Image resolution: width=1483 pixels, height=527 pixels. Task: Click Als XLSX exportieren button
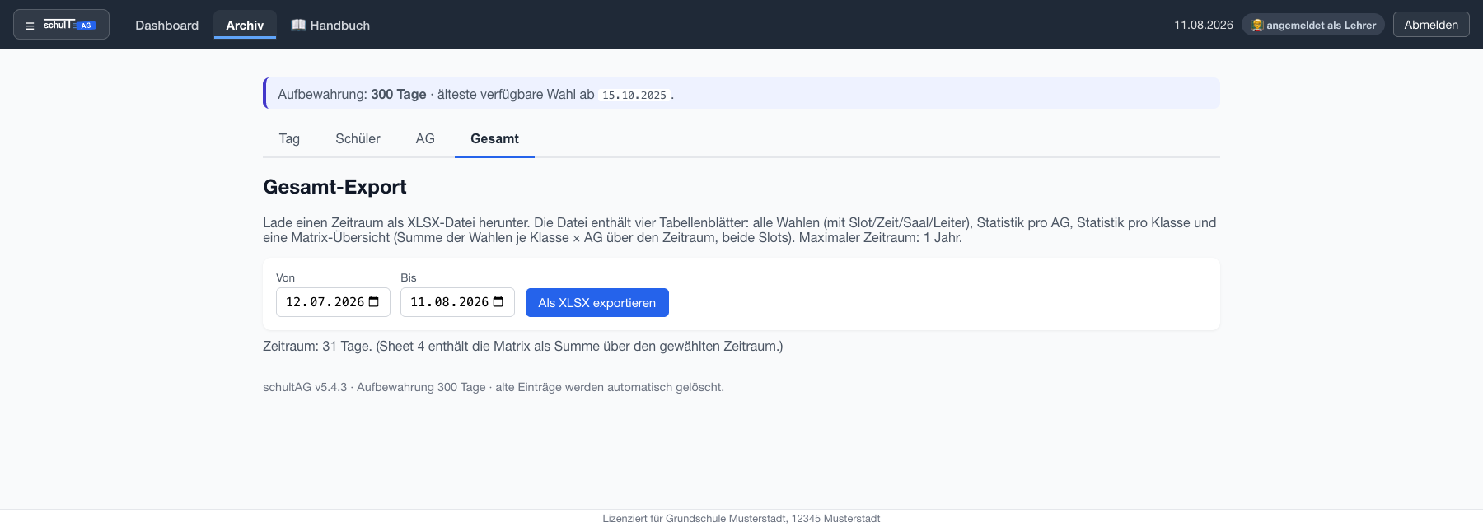click(x=597, y=302)
